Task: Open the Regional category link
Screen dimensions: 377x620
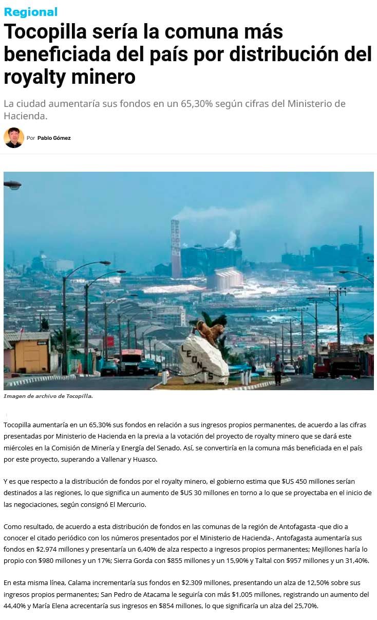Action: (30, 11)
